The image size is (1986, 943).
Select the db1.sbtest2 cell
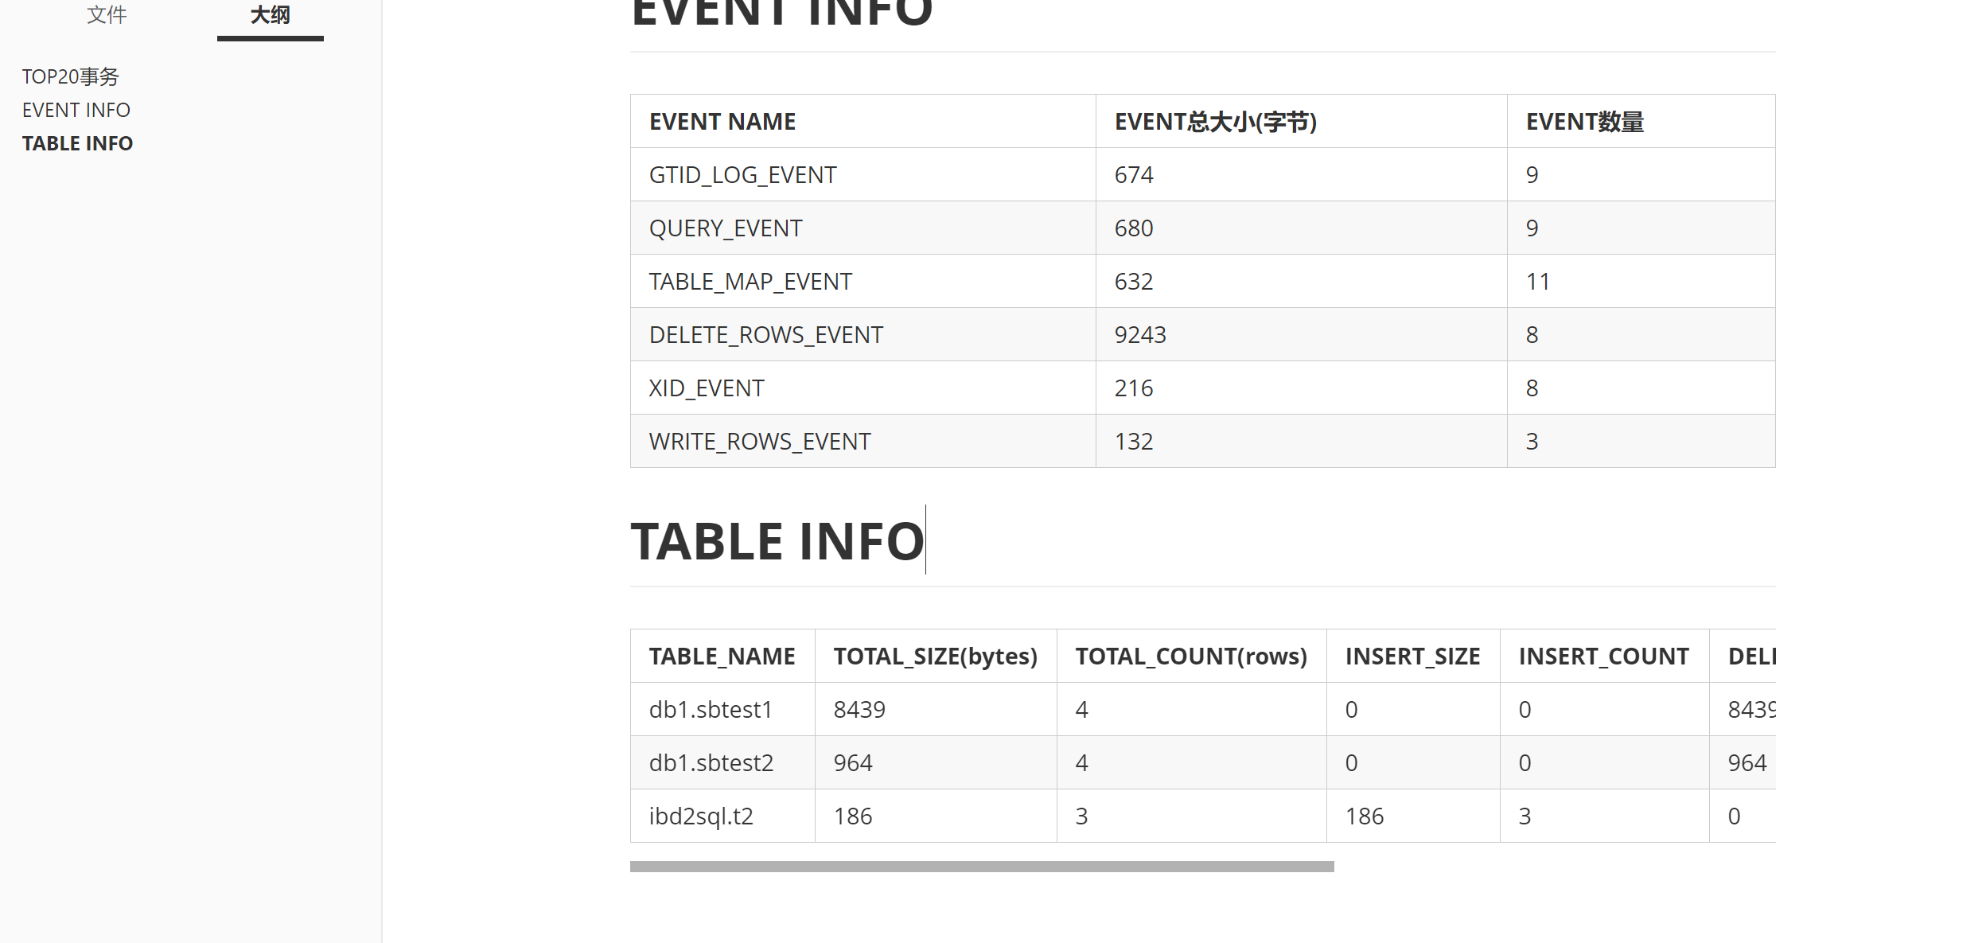pos(711,763)
